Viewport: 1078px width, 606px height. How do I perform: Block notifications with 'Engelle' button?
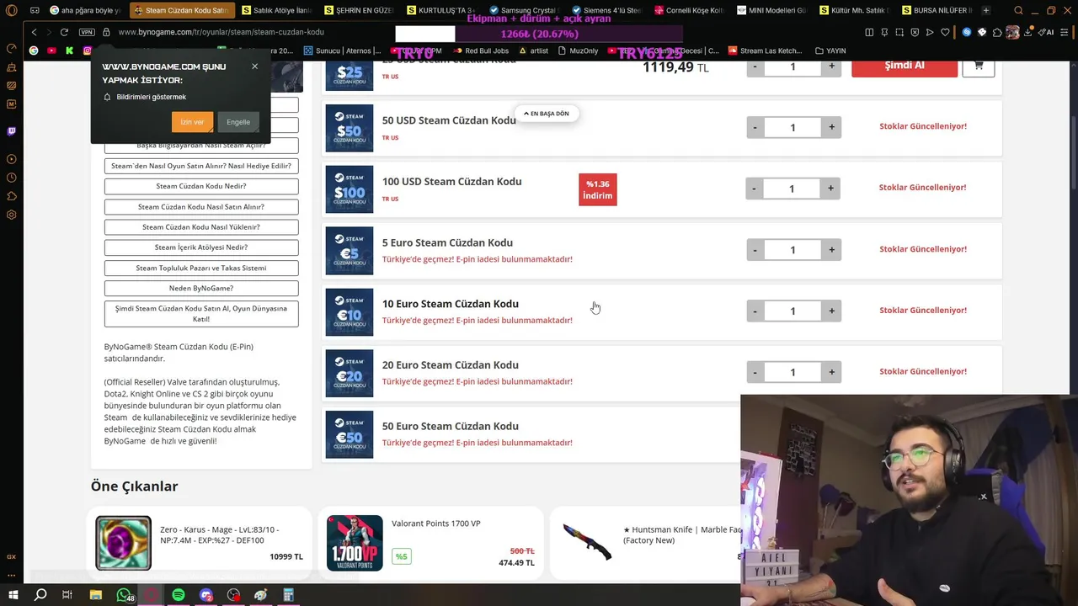pos(238,122)
